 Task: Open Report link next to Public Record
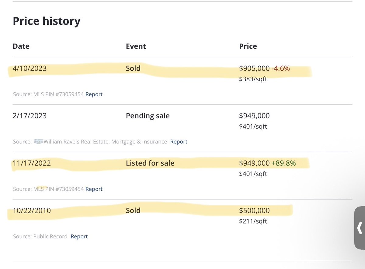point(79,236)
